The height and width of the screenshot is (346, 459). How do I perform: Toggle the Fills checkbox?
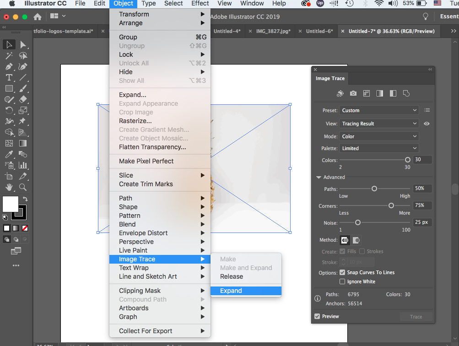(342, 251)
